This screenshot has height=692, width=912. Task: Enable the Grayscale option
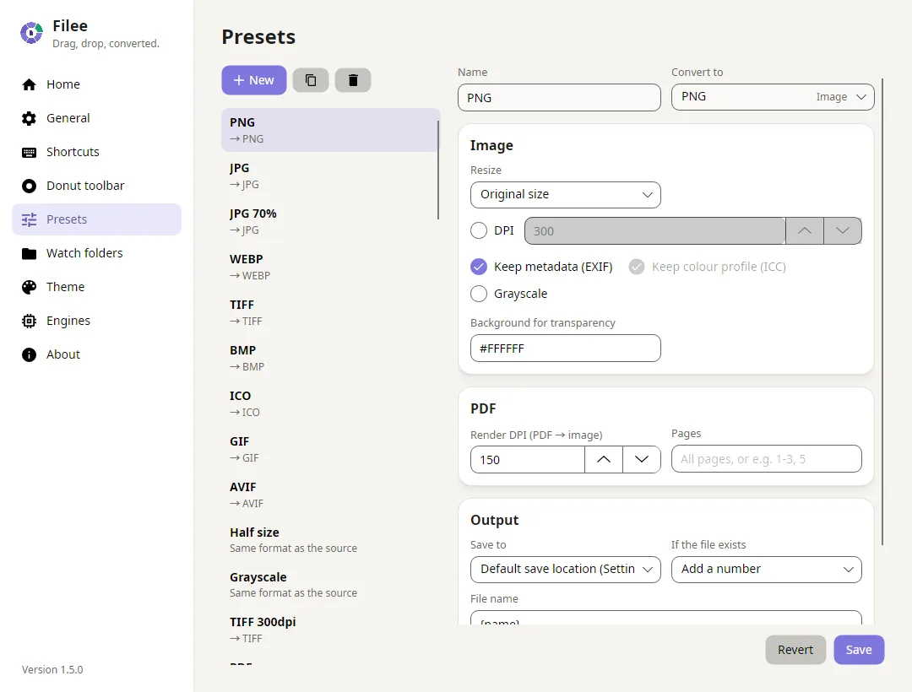point(479,294)
